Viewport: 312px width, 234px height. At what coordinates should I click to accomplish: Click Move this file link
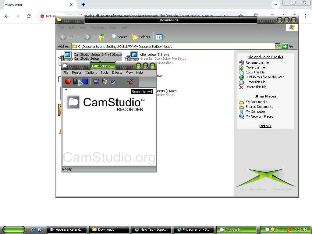(255, 67)
